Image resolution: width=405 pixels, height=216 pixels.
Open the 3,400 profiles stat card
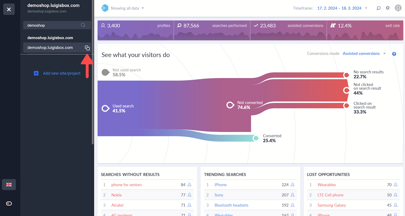[x=135, y=30]
